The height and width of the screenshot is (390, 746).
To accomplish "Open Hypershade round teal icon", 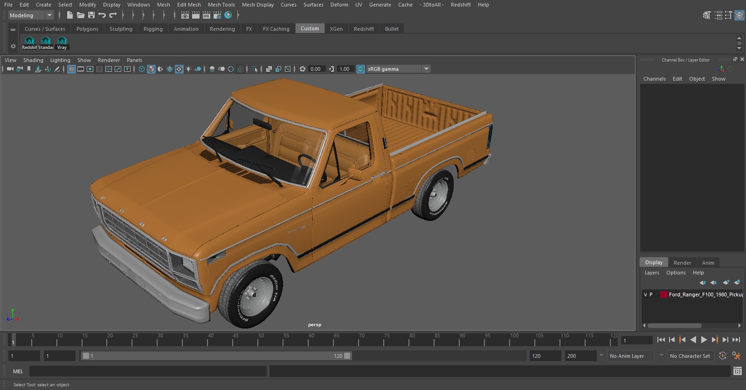I will click(228, 15).
